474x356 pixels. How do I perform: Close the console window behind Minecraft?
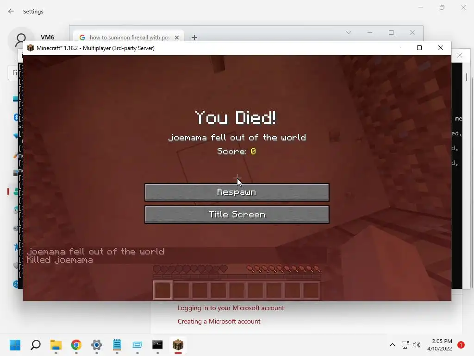point(460,55)
